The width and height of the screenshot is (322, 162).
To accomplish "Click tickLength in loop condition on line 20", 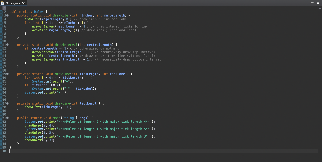I will (72, 78).
